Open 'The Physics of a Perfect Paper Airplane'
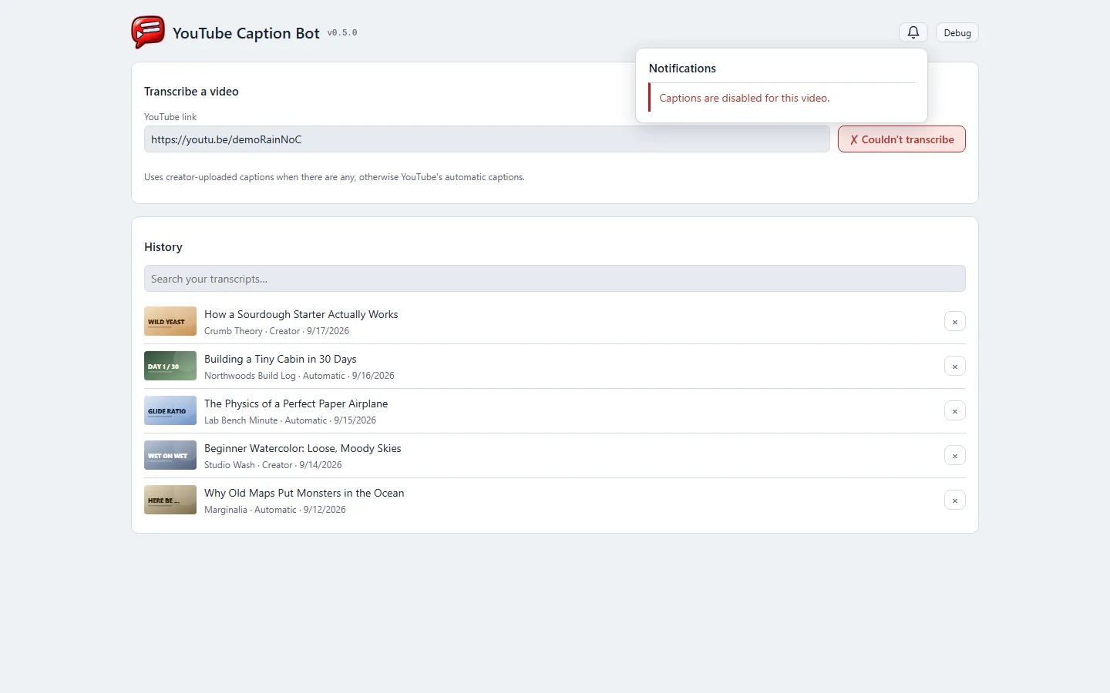The height and width of the screenshot is (693, 1110). [296, 403]
